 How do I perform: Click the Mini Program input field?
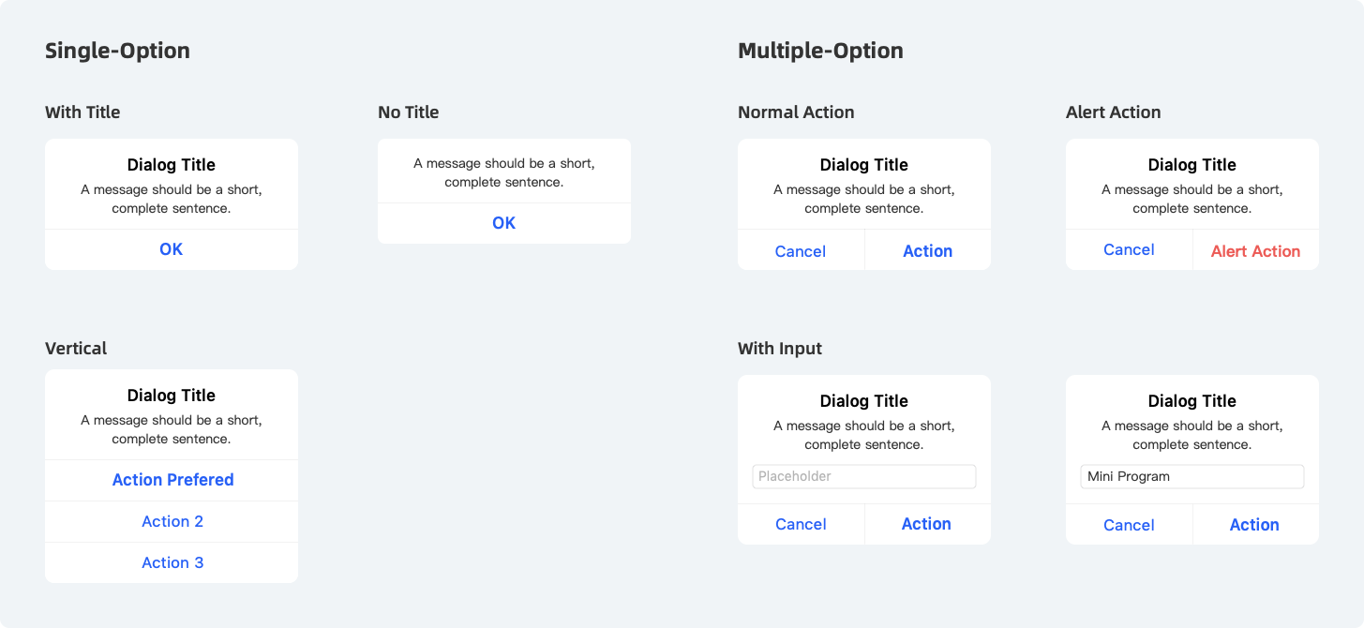coord(1192,476)
